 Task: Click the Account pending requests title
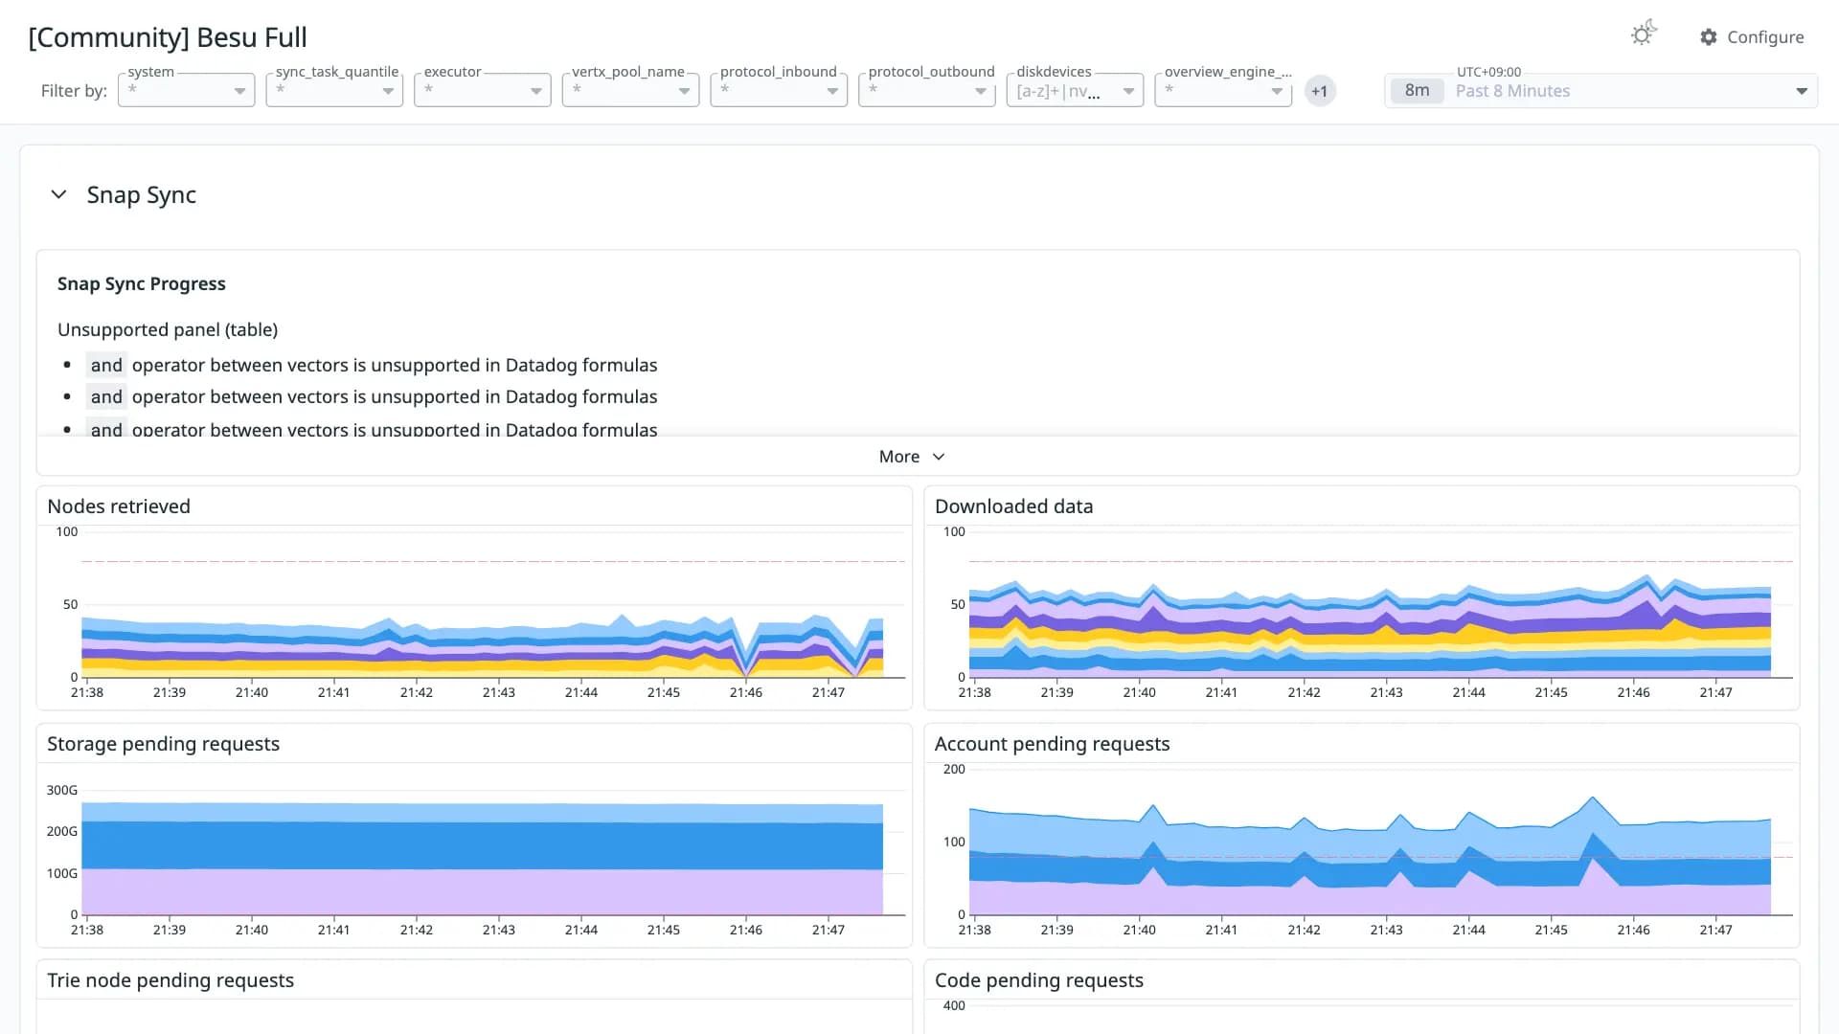click(x=1052, y=744)
